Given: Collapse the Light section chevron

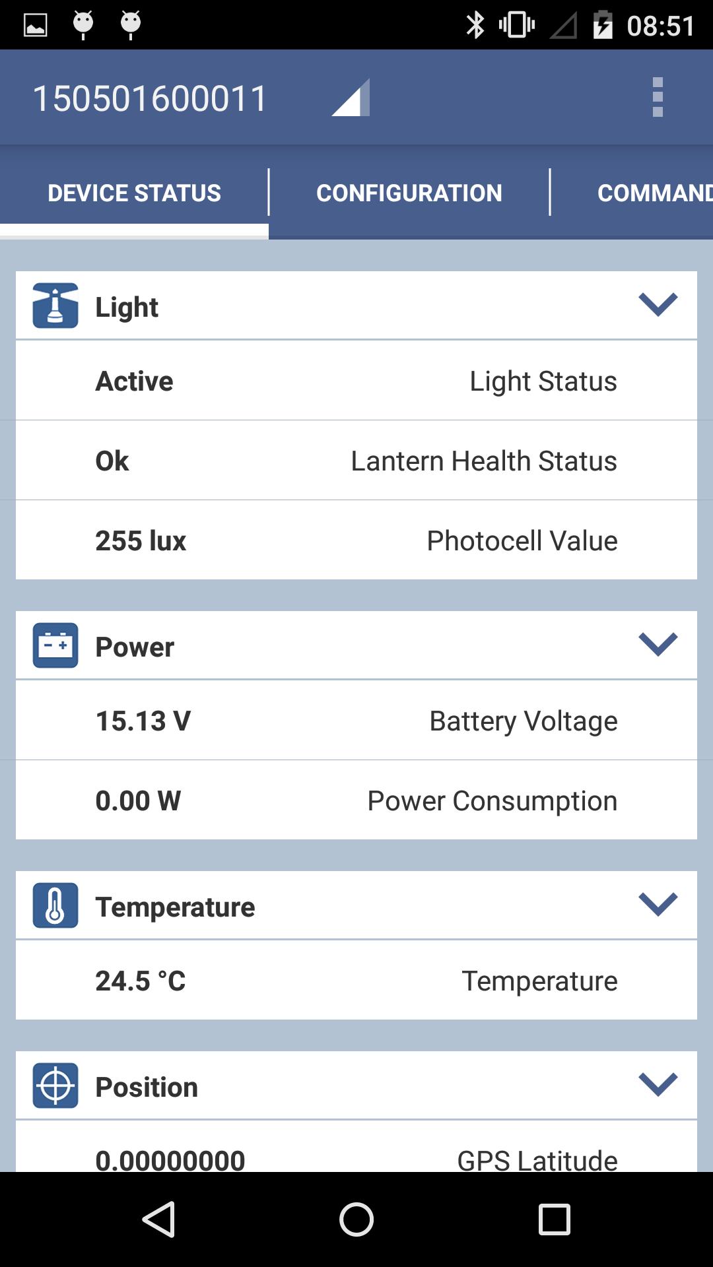Looking at the screenshot, I should coord(658,304).
